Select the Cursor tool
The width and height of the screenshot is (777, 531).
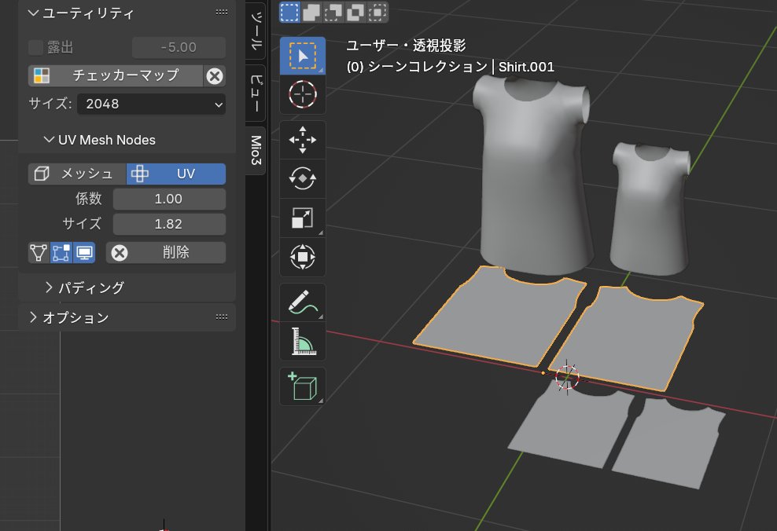pos(303,94)
